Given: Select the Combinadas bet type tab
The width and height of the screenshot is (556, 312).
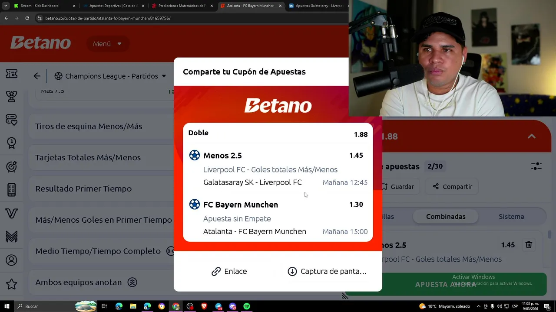Looking at the screenshot, I should [446, 217].
